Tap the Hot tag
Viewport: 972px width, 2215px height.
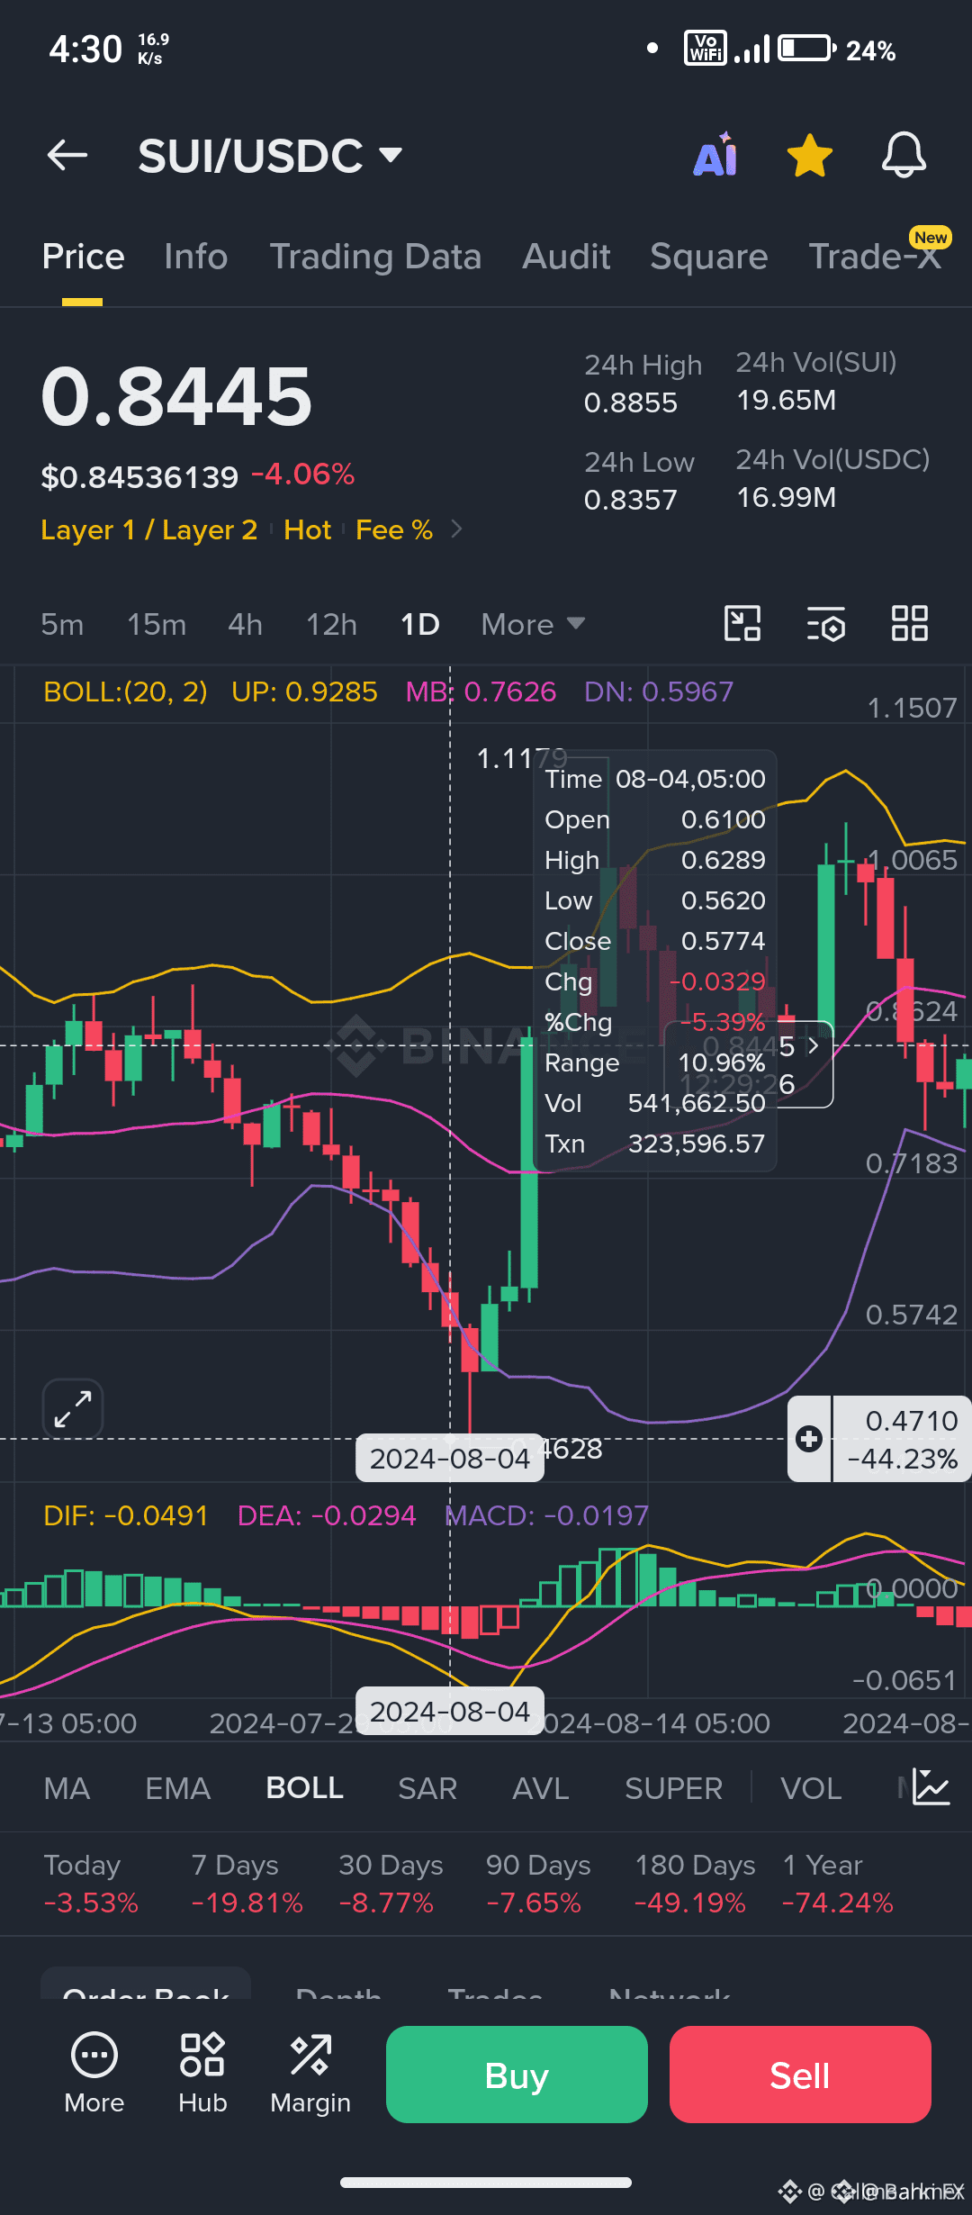tap(308, 529)
